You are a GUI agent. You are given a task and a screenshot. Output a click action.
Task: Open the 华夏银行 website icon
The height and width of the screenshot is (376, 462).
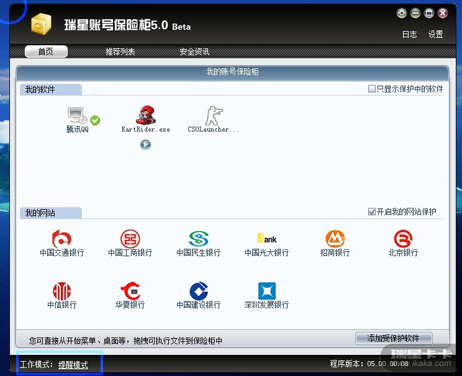click(130, 290)
